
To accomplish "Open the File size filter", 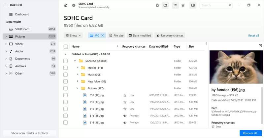I will point(116,35).
